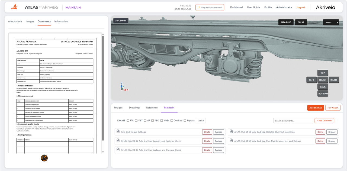
Task: Select the Full Wagon scope button
Action: point(333,108)
